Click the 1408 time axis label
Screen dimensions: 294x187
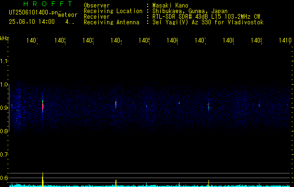pyautogui.click(x=229, y=41)
